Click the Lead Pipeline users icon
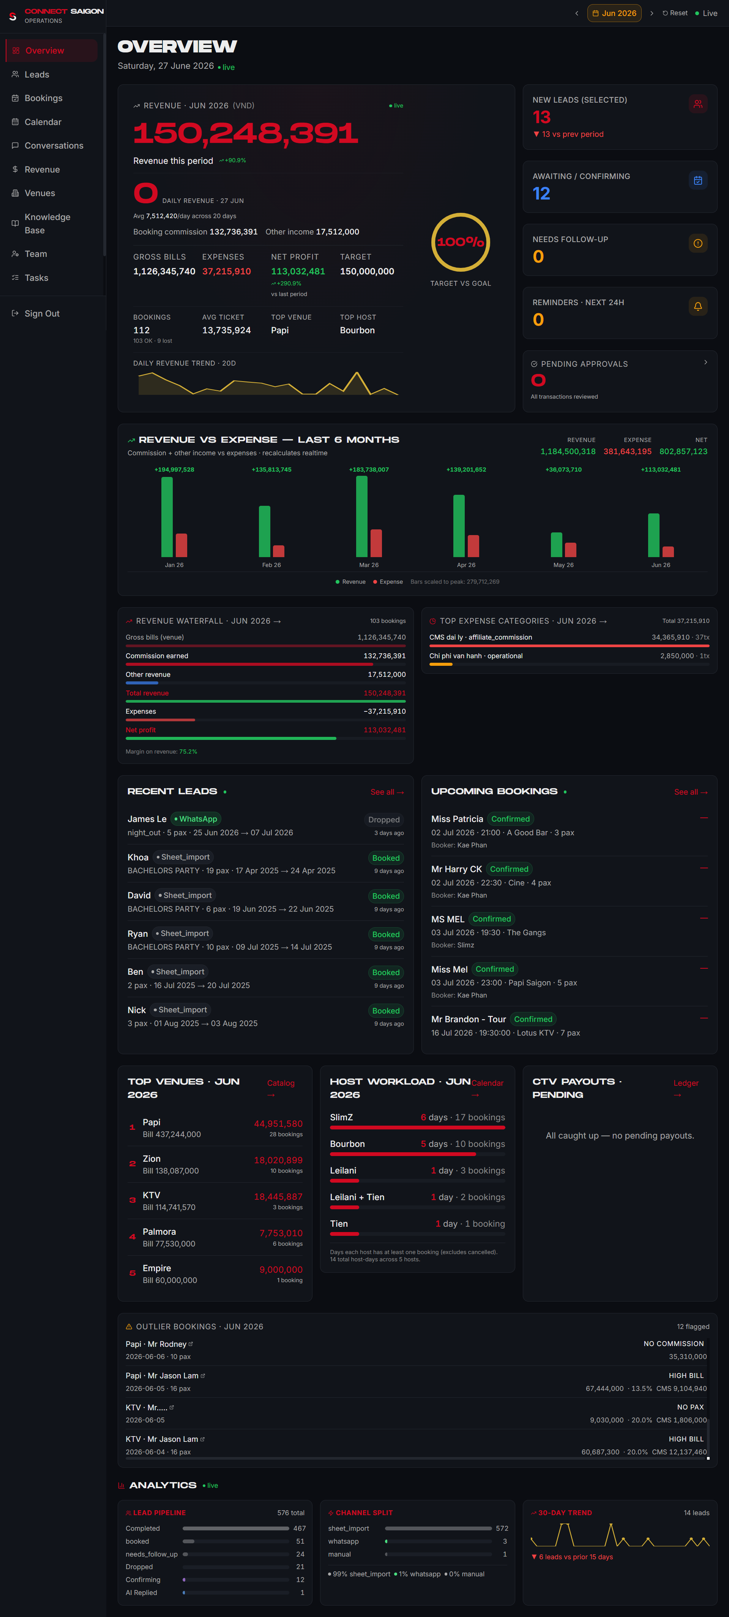Image resolution: width=729 pixels, height=1617 pixels. tap(129, 1513)
